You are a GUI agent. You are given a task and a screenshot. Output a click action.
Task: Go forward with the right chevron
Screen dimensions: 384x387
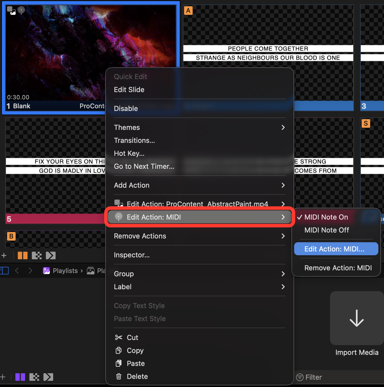pos(30,271)
